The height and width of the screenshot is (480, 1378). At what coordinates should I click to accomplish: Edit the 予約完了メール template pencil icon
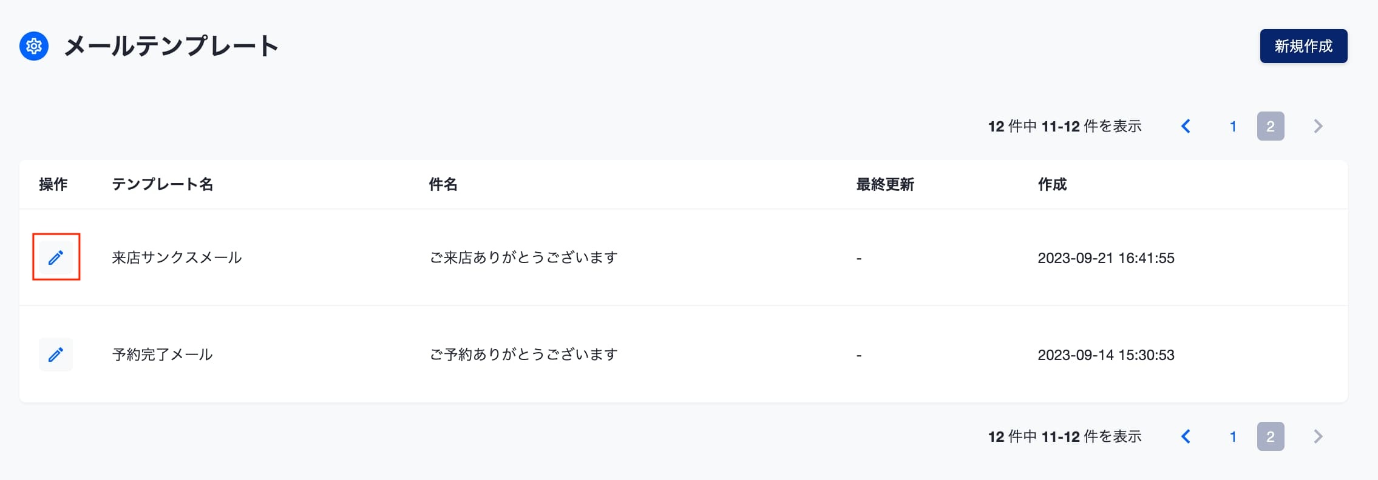tap(56, 355)
